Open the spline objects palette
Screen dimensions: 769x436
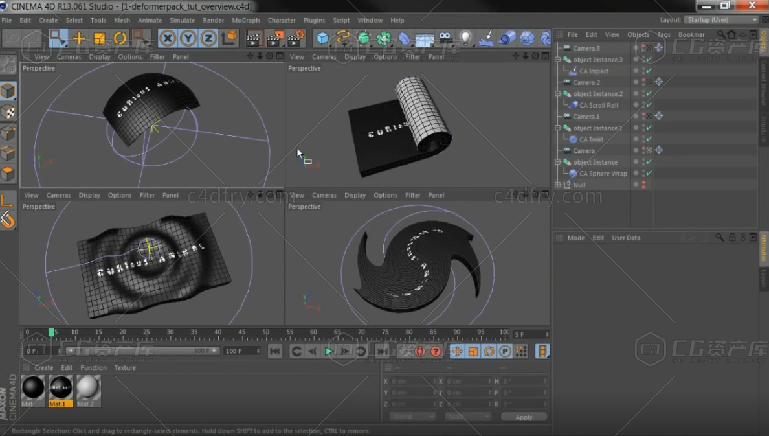343,38
